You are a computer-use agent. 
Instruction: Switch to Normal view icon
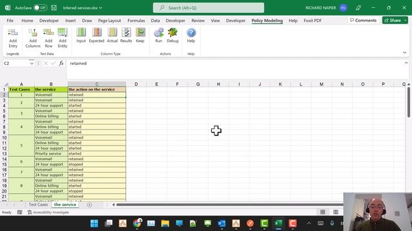pos(323,212)
